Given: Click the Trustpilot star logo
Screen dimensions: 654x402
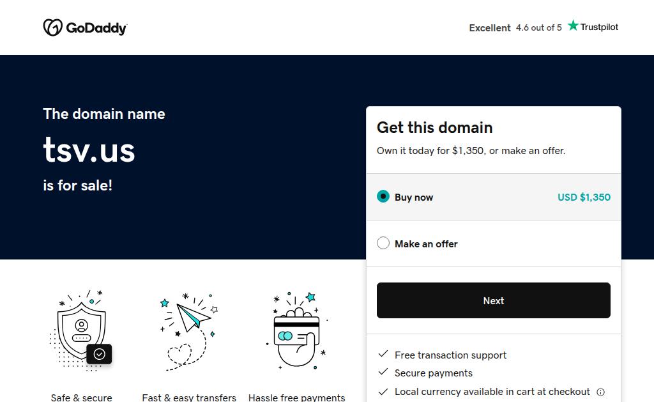Looking at the screenshot, I should click(574, 26).
